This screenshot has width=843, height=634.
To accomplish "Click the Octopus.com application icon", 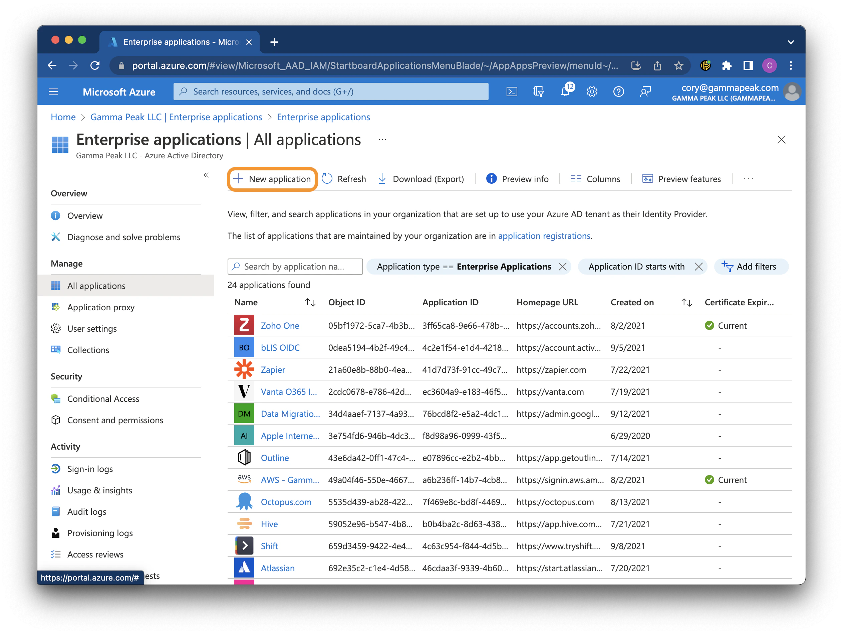I will click(x=244, y=501).
